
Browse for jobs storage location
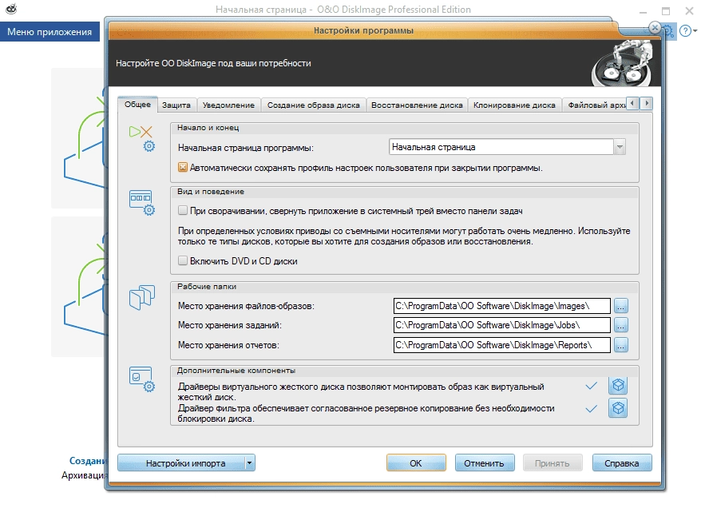tap(620, 325)
